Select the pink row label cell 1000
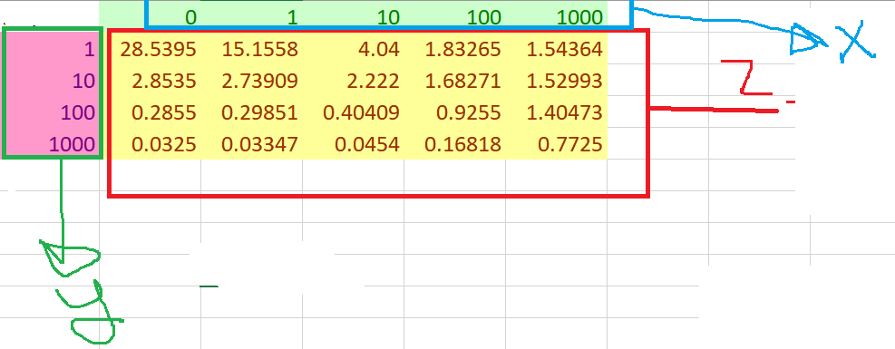 point(53,144)
